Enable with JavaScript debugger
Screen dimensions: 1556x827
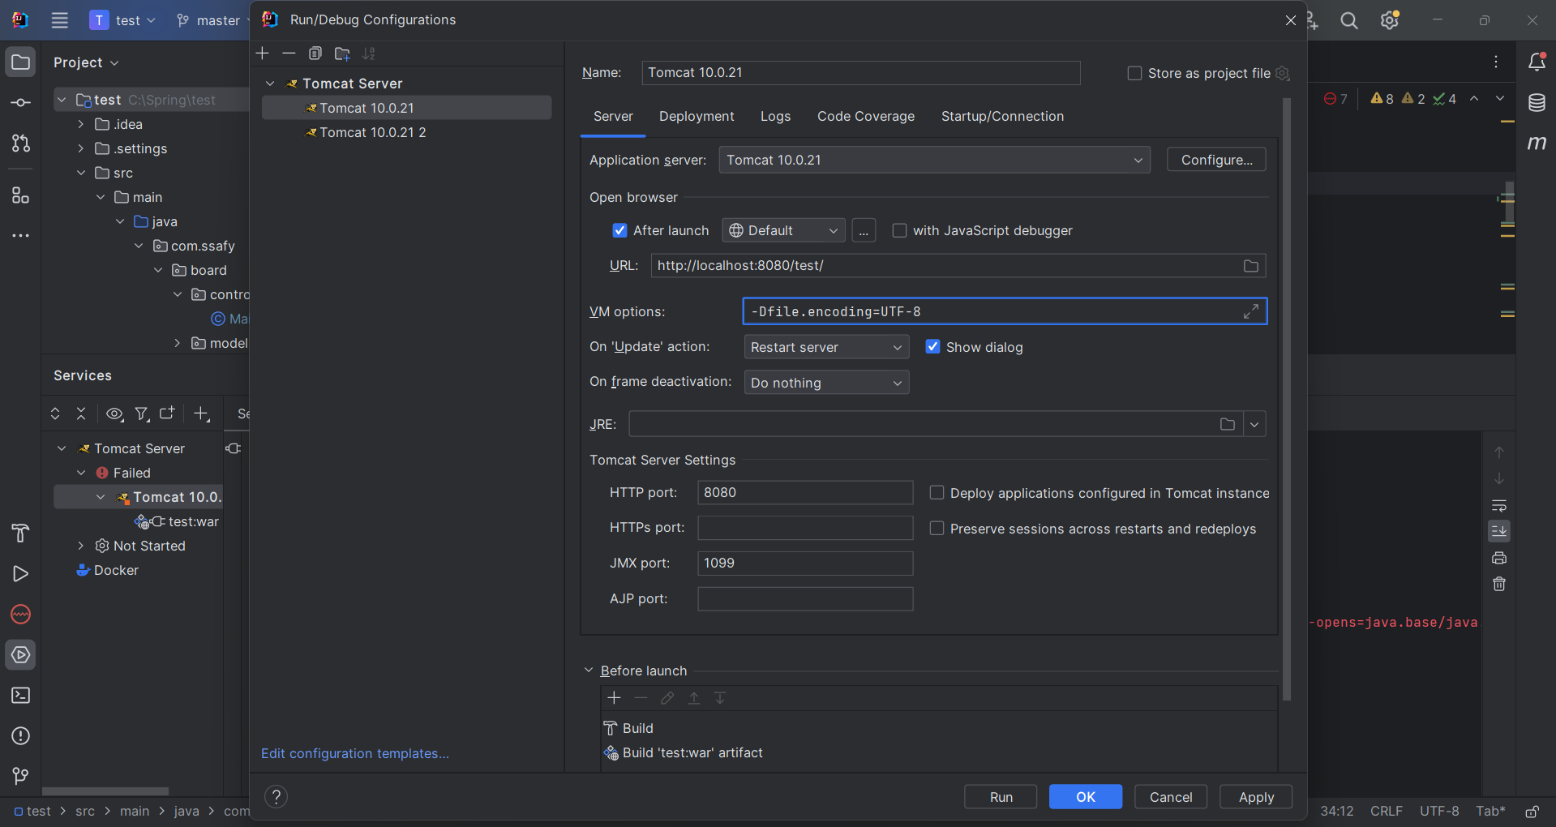899,230
